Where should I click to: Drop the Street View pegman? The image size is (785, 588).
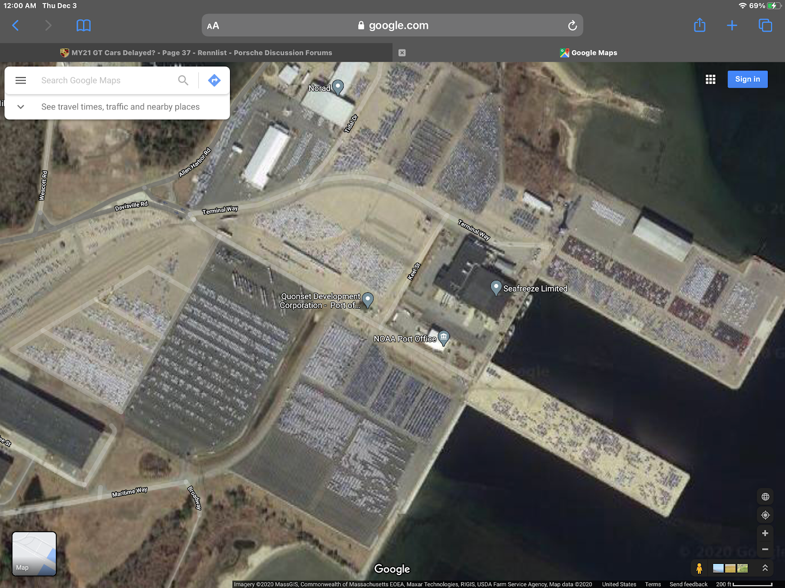point(699,568)
